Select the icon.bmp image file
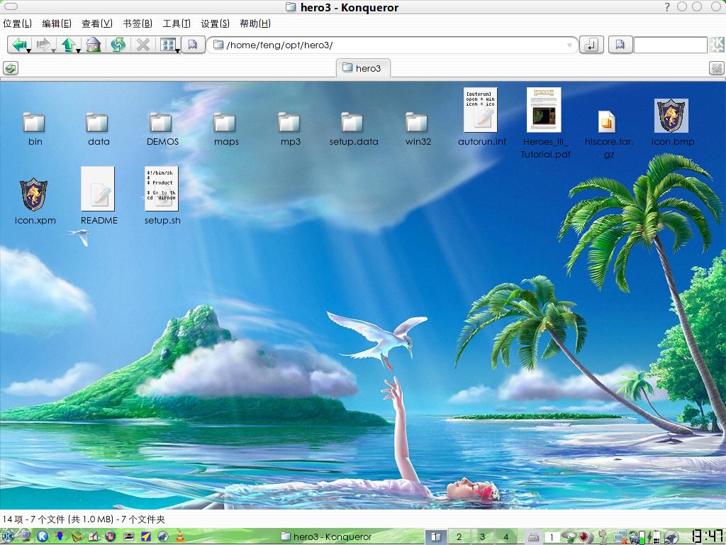Screen dimensions: 726x545 click(672, 122)
